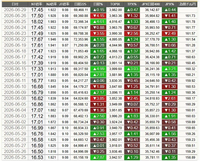Screen dimensions: 200x161
Task: Select the date cell 2026-06-25
Action: point(15,22)
